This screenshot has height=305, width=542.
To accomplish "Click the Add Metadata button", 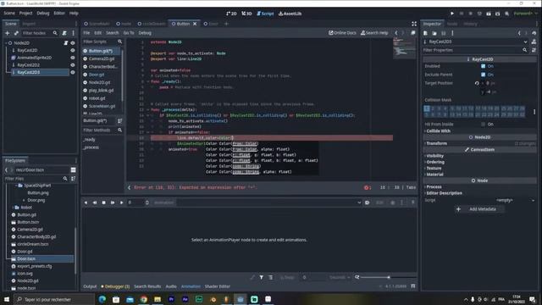I will 479,209.
